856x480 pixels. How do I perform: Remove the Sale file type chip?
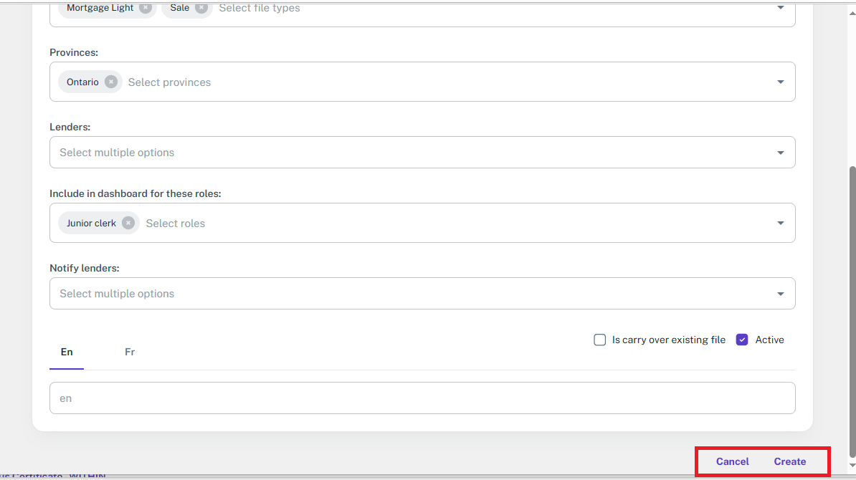[201, 8]
